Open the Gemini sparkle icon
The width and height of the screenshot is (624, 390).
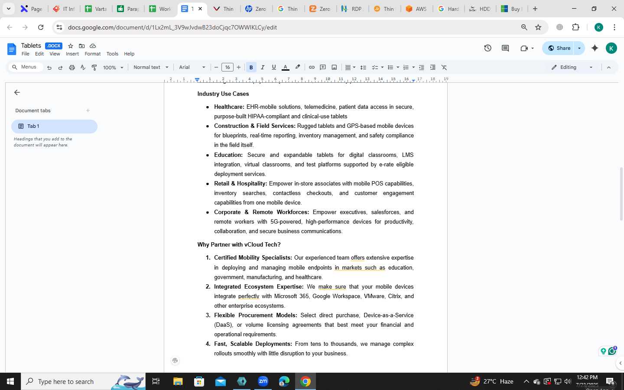pos(595,48)
